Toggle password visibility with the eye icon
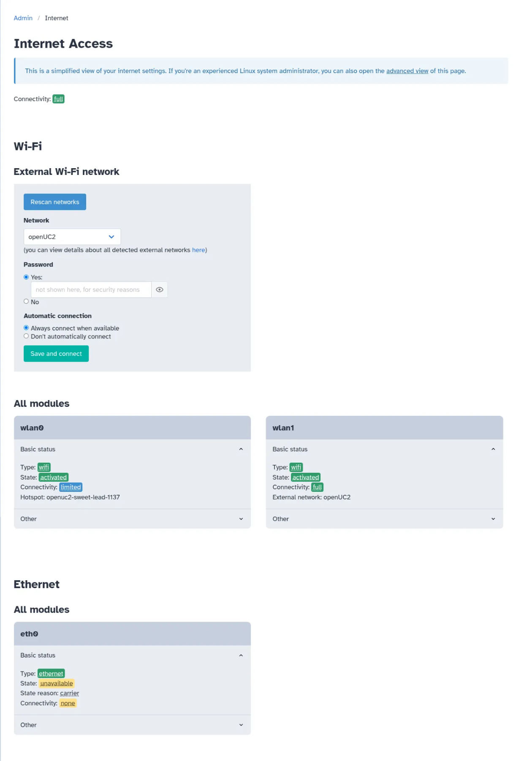 pyautogui.click(x=159, y=289)
